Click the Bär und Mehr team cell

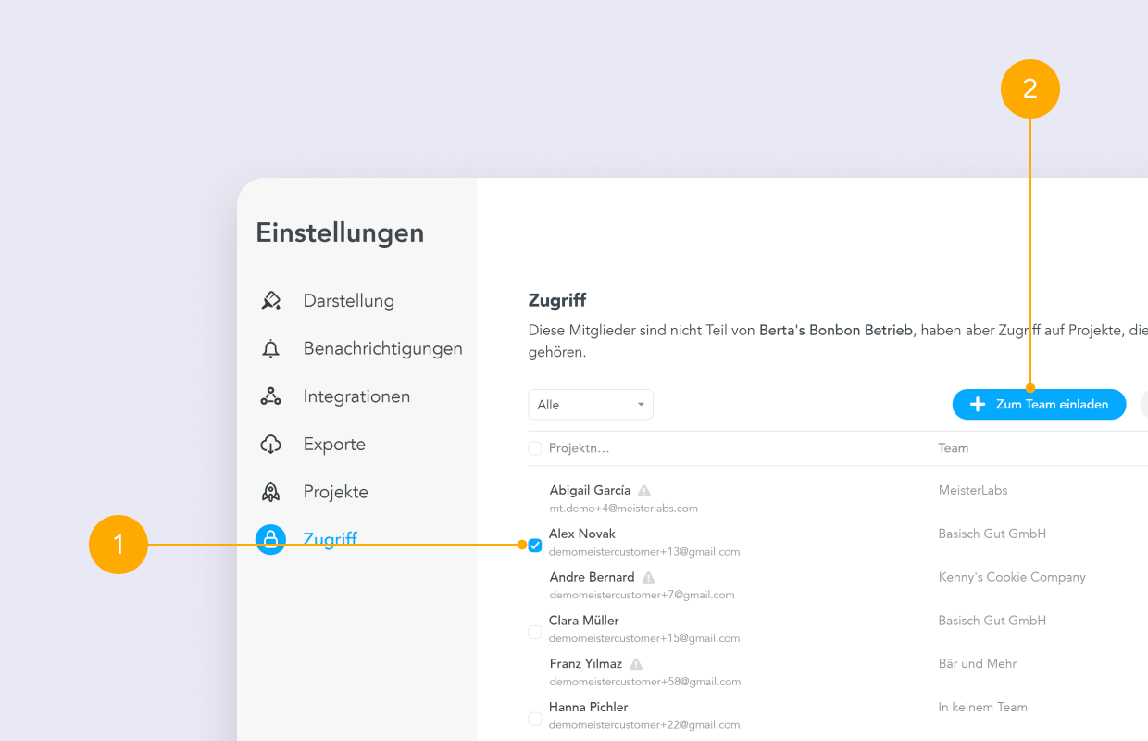click(x=978, y=664)
